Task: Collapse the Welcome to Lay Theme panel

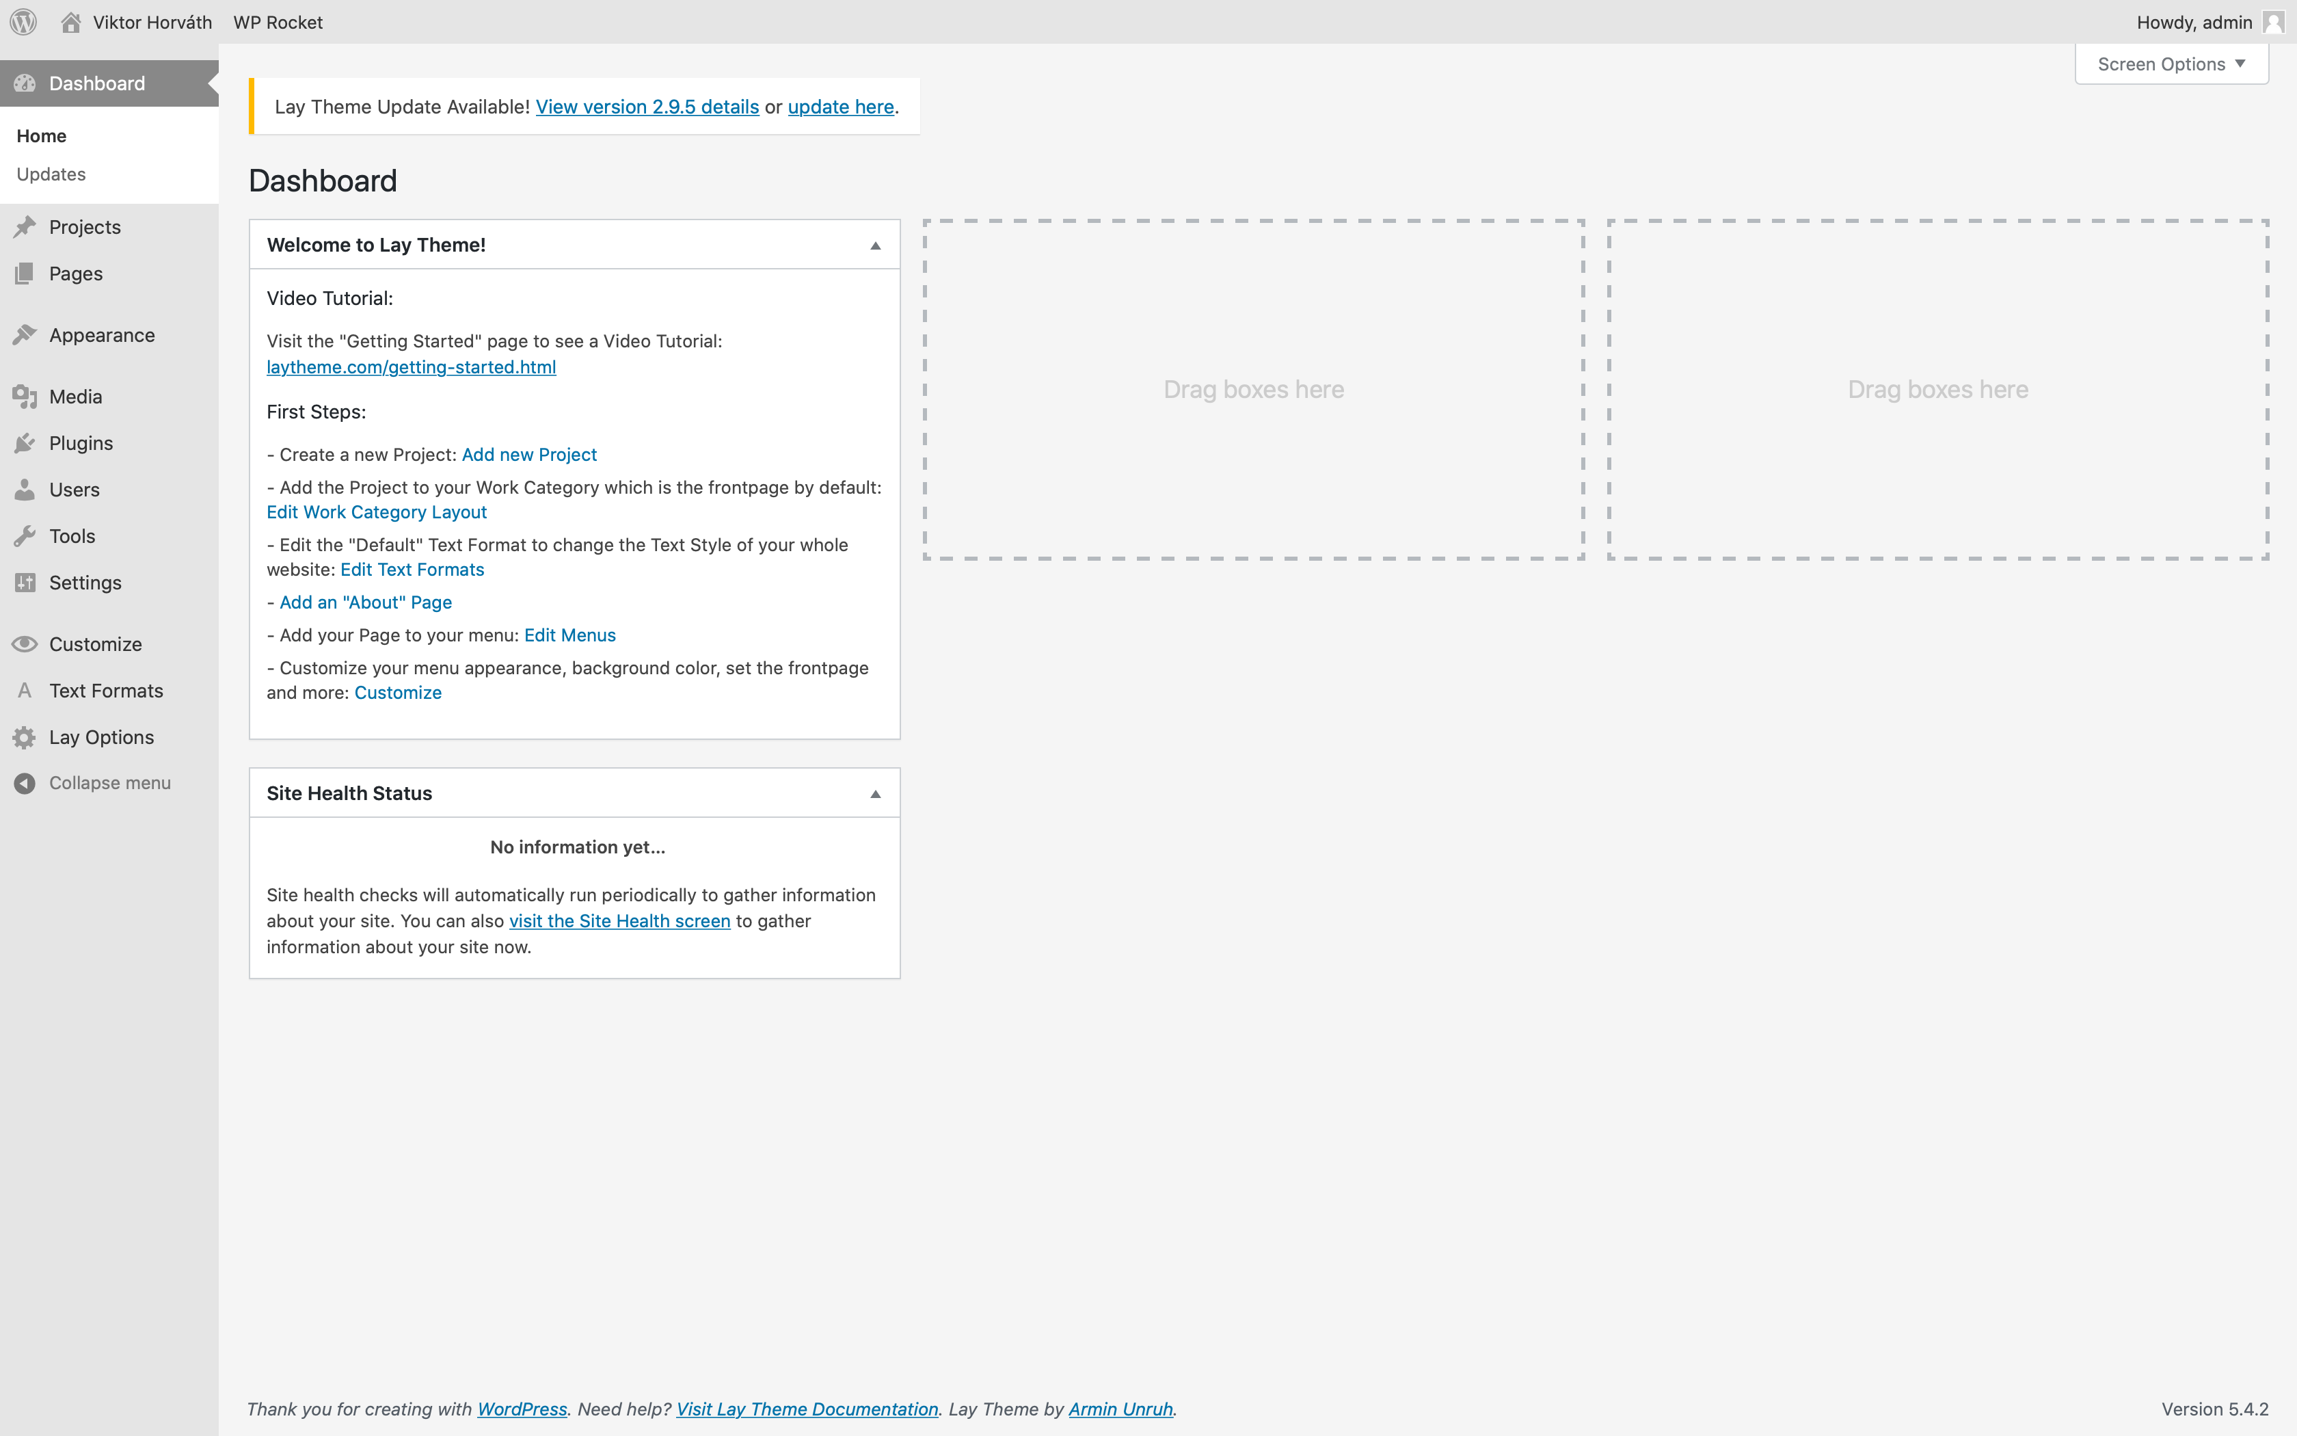Action: coord(875,245)
